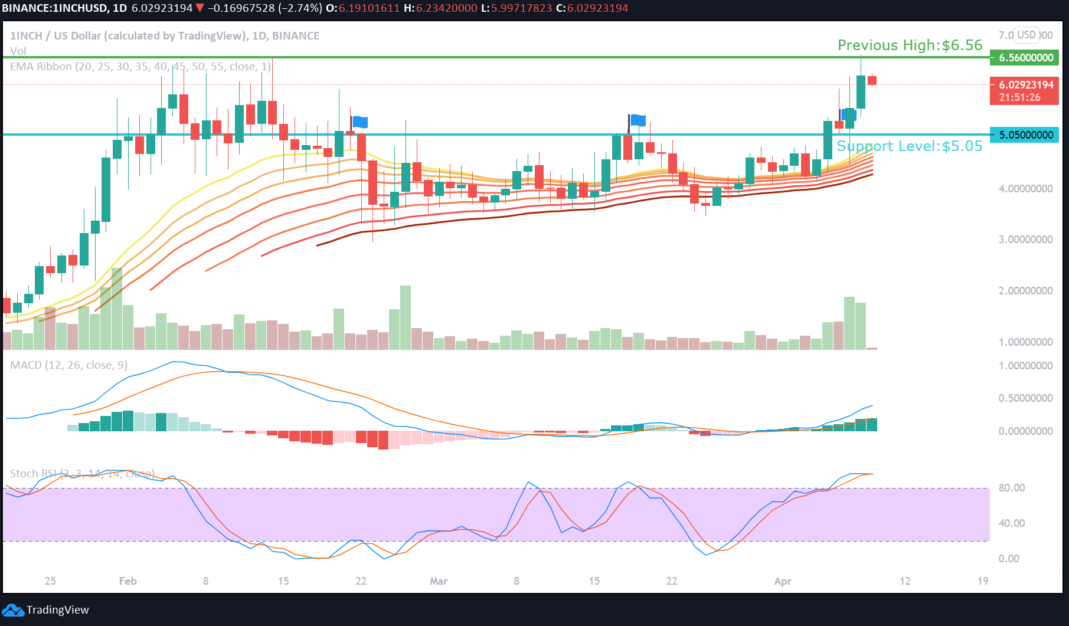Click the TradingView brand text link
Image resolution: width=1069 pixels, height=626 pixels.
click(x=58, y=610)
